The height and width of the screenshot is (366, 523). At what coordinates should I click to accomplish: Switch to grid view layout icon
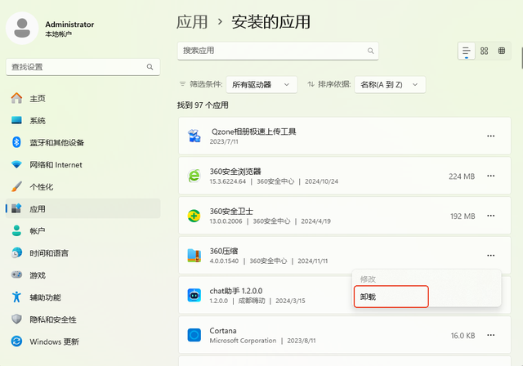[x=484, y=51]
